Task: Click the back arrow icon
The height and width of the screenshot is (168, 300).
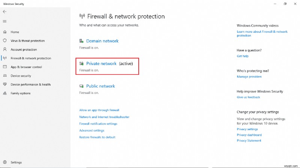Action: coord(4,12)
